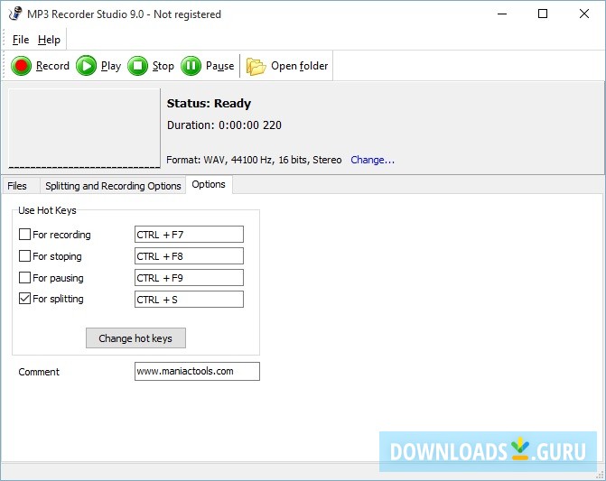
Task: Click the green Pause icon
Action: (x=191, y=66)
